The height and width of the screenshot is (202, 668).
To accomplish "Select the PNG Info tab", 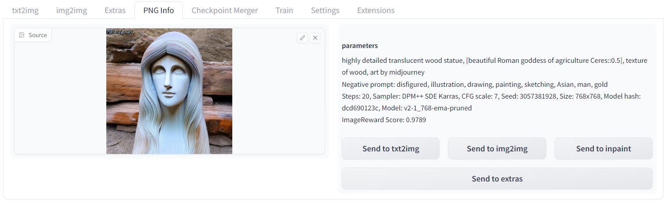I will [158, 10].
